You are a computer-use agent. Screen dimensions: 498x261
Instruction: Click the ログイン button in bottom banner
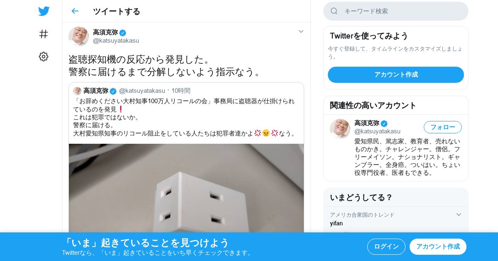point(386,247)
